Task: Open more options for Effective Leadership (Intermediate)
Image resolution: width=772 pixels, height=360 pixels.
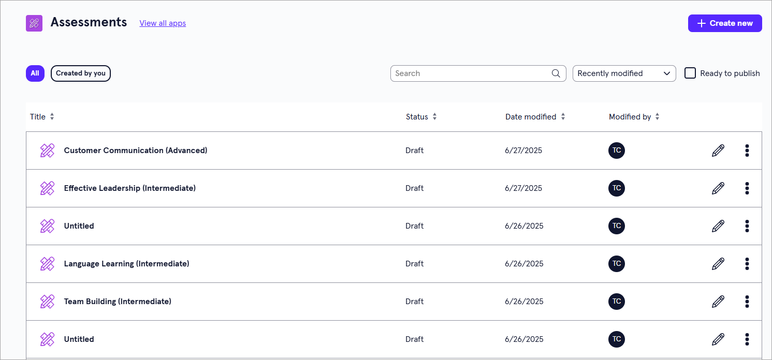Action: (747, 188)
